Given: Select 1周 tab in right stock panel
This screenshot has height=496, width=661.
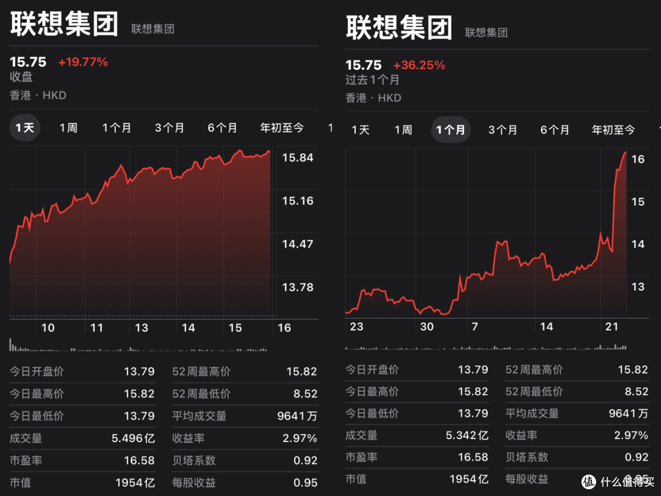Looking at the screenshot, I should click(403, 130).
